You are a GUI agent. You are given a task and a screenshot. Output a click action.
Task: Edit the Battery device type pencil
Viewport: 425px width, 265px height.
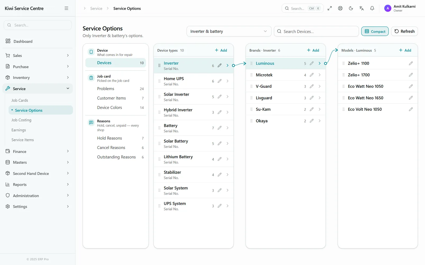click(x=220, y=128)
